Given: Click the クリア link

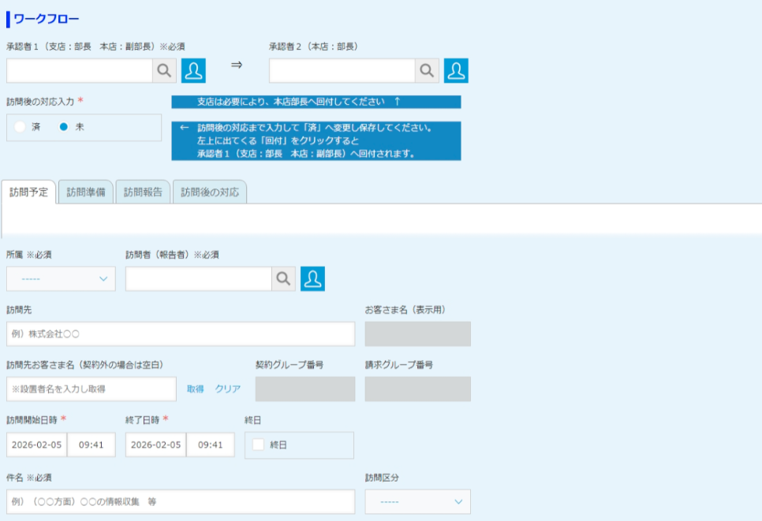Looking at the screenshot, I should [228, 389].
